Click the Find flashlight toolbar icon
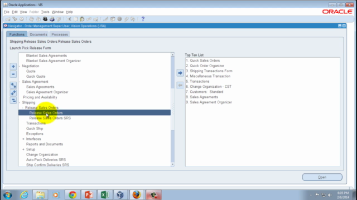 point(15,19)
